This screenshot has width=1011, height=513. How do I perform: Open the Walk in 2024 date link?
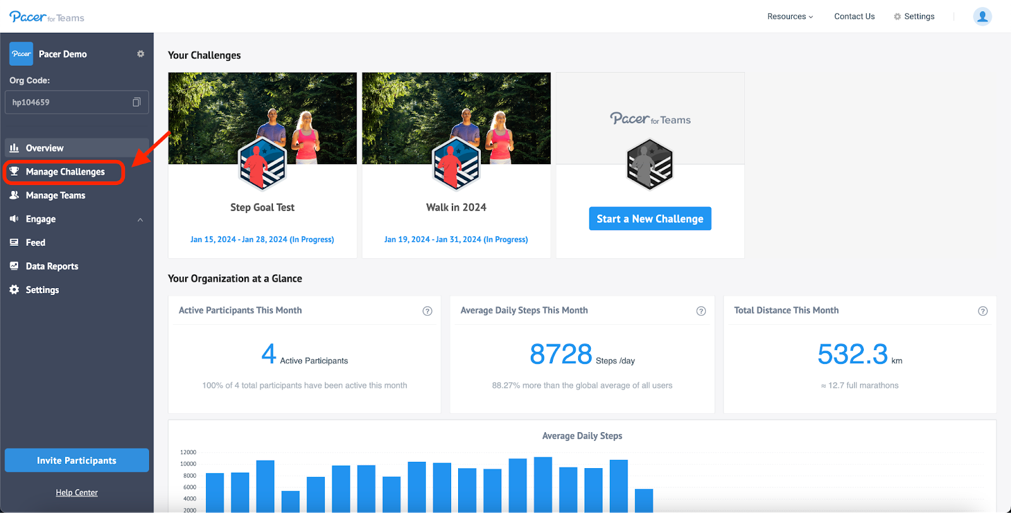coord(456,239)
